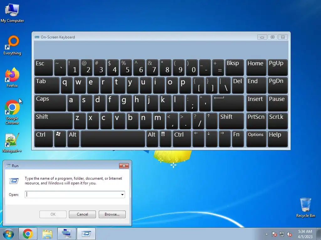Viewport: 321px width, 240px height.
Task: Toggle the Fn key
Action: pyautogui.click(x=238, y=139)
